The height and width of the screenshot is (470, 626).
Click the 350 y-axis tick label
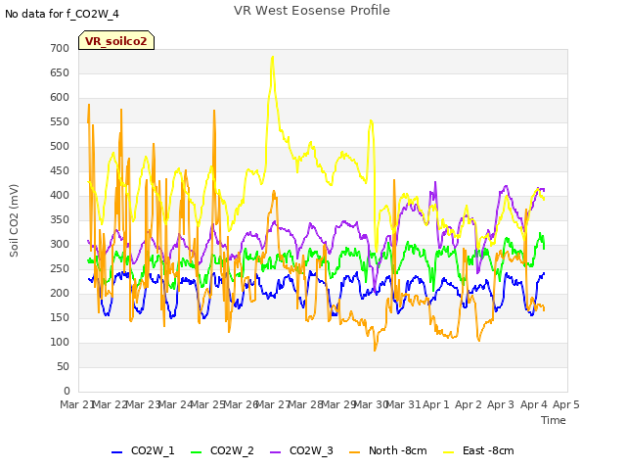click(x=60, y=219)
